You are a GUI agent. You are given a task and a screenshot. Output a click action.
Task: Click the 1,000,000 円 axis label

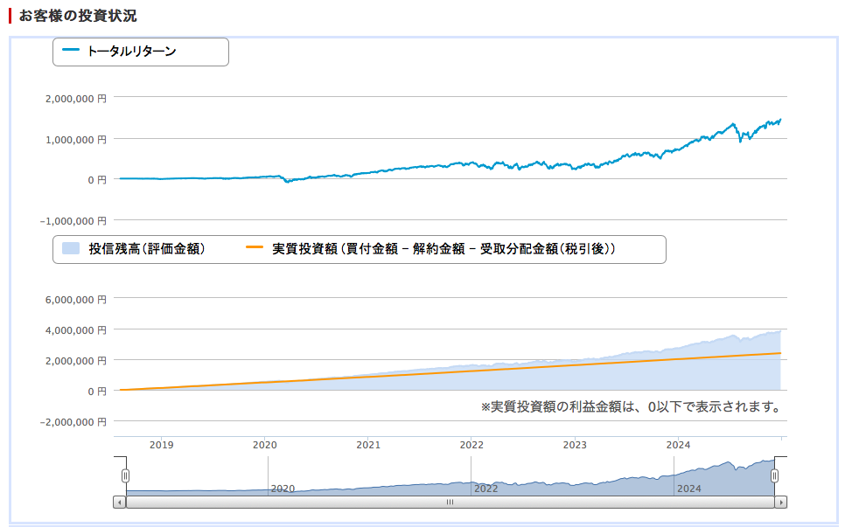(76, 140)
